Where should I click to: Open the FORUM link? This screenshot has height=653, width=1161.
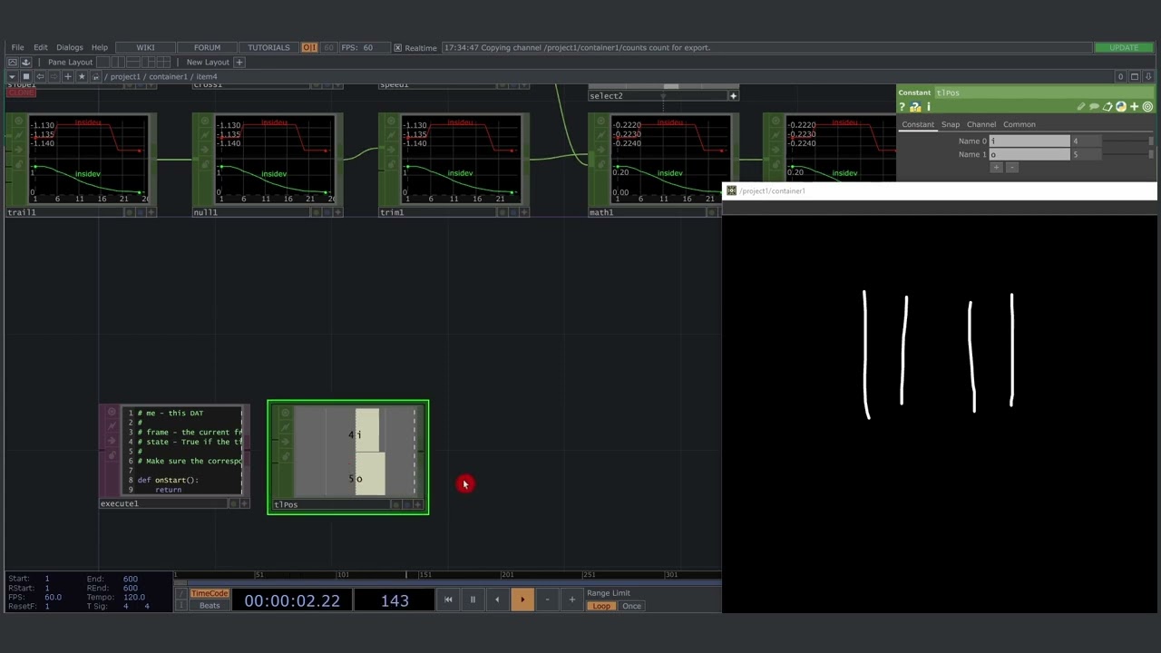click(207, 47)
